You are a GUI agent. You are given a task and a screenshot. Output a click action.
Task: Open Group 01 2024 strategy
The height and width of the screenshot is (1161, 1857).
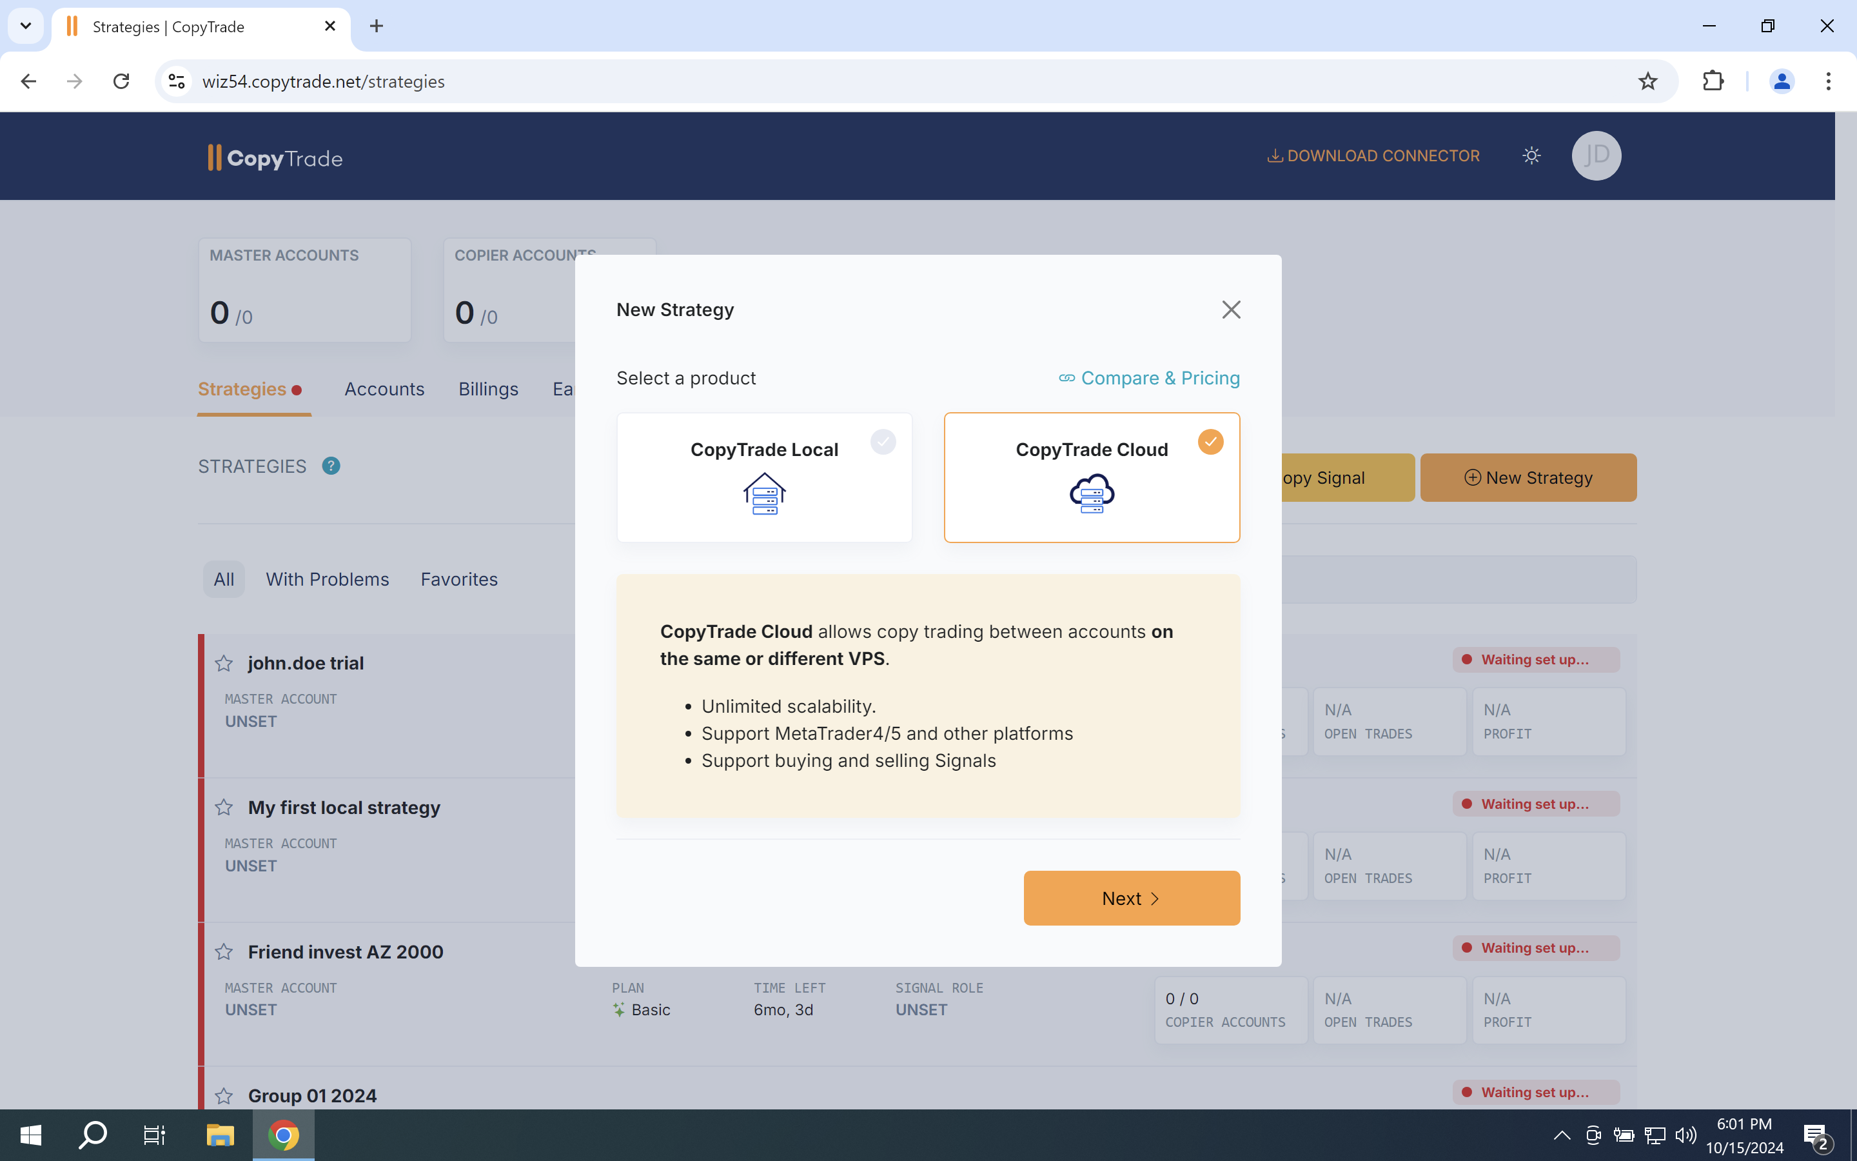(x=312, y=1096)
